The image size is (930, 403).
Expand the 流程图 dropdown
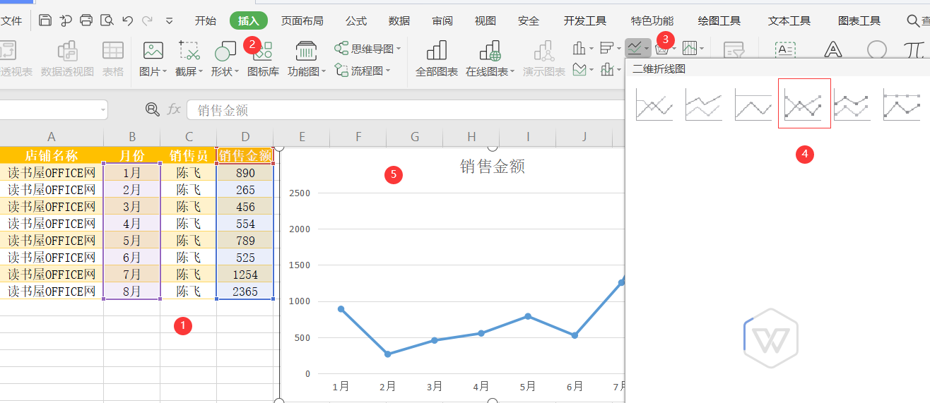tap(389, 71)
